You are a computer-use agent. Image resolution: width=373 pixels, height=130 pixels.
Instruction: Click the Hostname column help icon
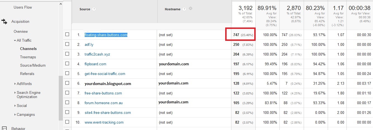[184, 9]
